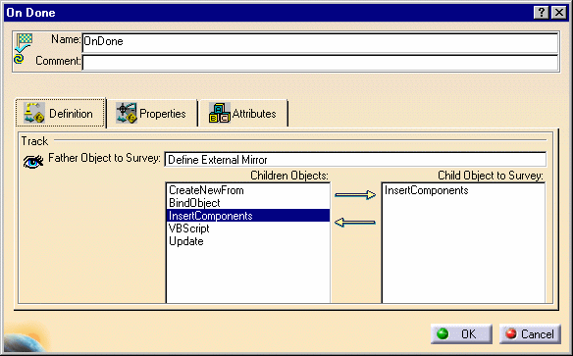Click the checkered flag icon near Name
573x356 pixels.
point(25,42)
